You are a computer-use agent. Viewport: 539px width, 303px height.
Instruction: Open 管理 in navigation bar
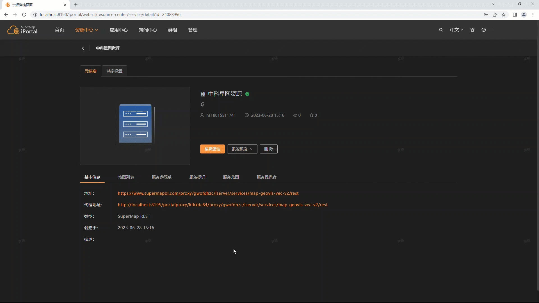pos(193,30)
